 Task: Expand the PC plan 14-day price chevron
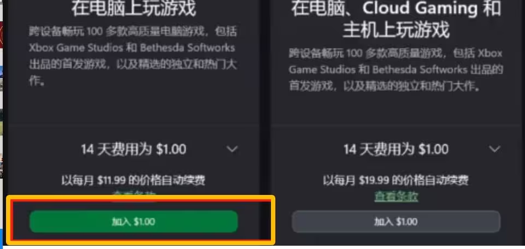(x=232, y=149)
